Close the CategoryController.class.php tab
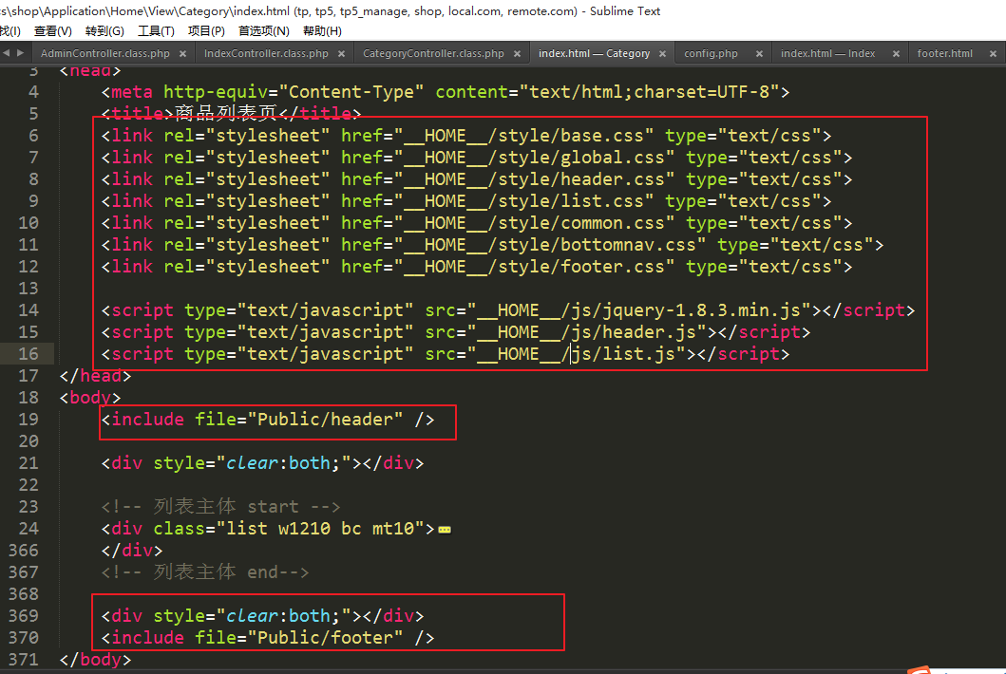This screenshot has height=674, width=1006. (518, 54)
